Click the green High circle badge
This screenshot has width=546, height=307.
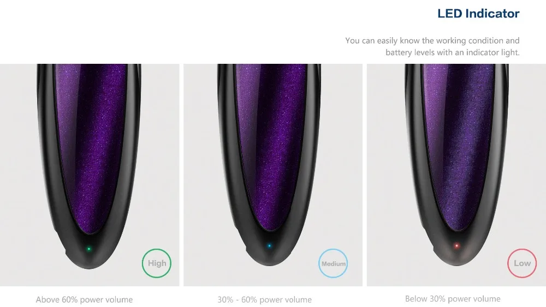pyautogui.click(x=157, y=263)
